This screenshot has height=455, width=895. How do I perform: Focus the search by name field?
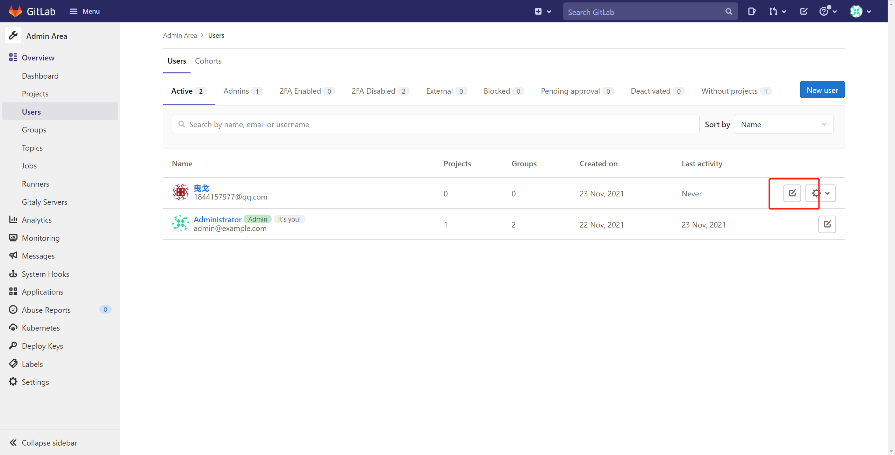(435, 124)
